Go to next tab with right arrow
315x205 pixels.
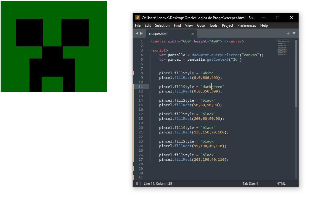coord(141,33)
